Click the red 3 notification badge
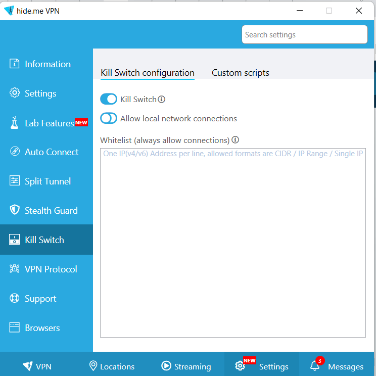The width and height of the screenshot is (376, 376). pos(320,360)
